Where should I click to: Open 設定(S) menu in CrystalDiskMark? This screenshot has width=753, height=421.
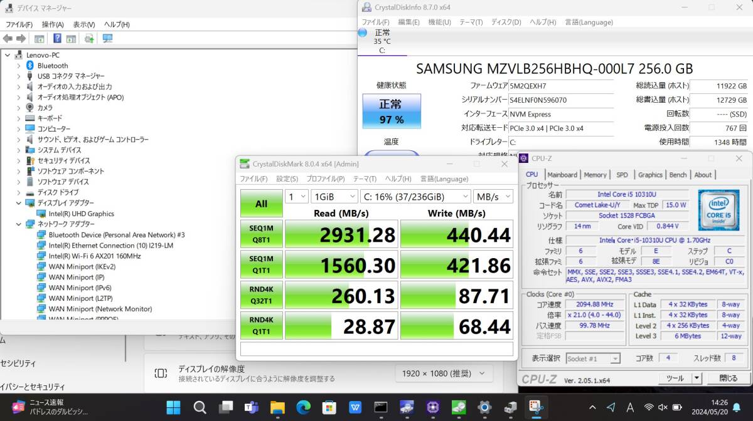(287, 179)
